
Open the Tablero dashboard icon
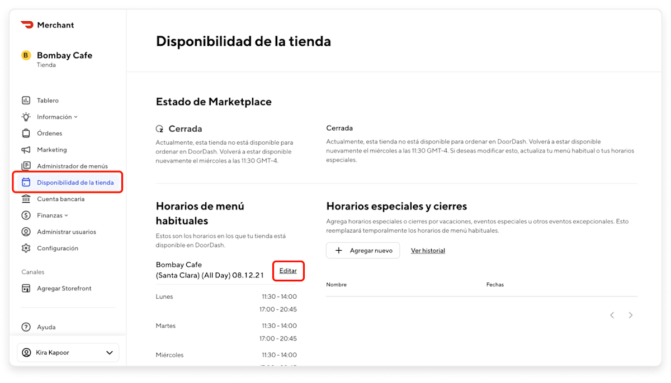[26, 100]
